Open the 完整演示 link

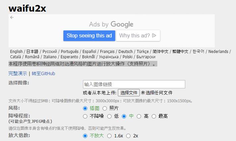tap(18, 73)
